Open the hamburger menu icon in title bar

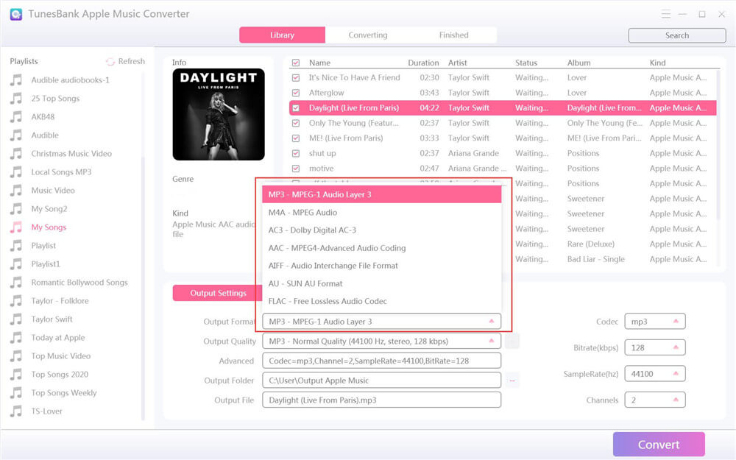665,14
